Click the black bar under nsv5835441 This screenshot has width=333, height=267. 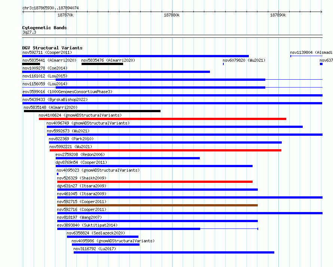[x=31, y=64]
